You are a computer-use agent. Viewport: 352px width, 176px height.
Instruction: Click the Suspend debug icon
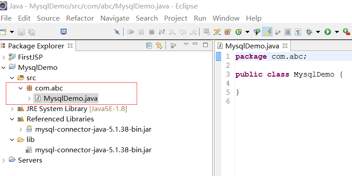pos(142,32)
